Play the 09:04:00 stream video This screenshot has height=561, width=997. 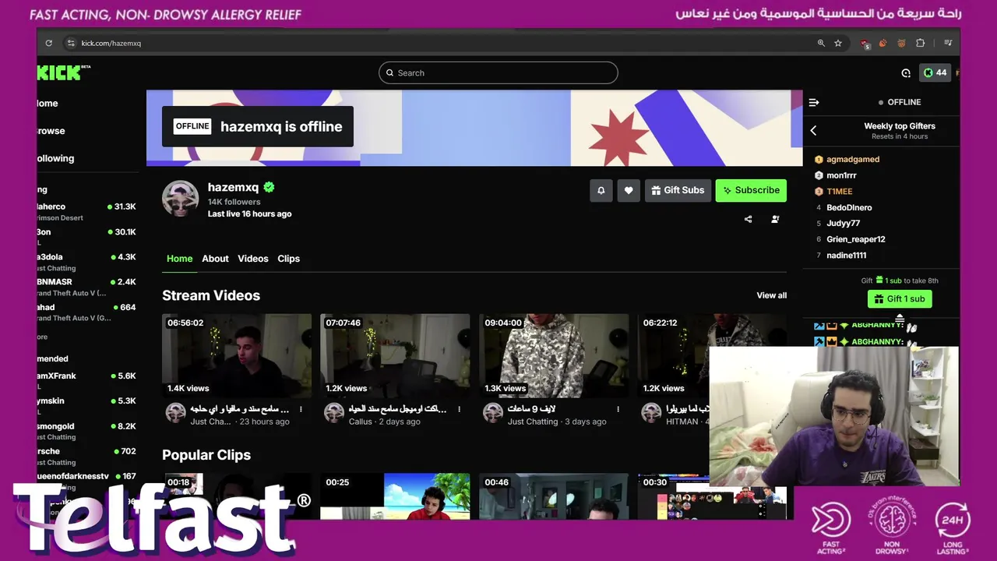(554, 356)
